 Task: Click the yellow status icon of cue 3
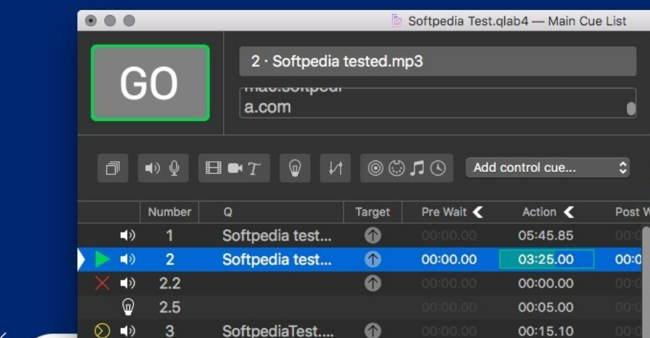[102, 331]
